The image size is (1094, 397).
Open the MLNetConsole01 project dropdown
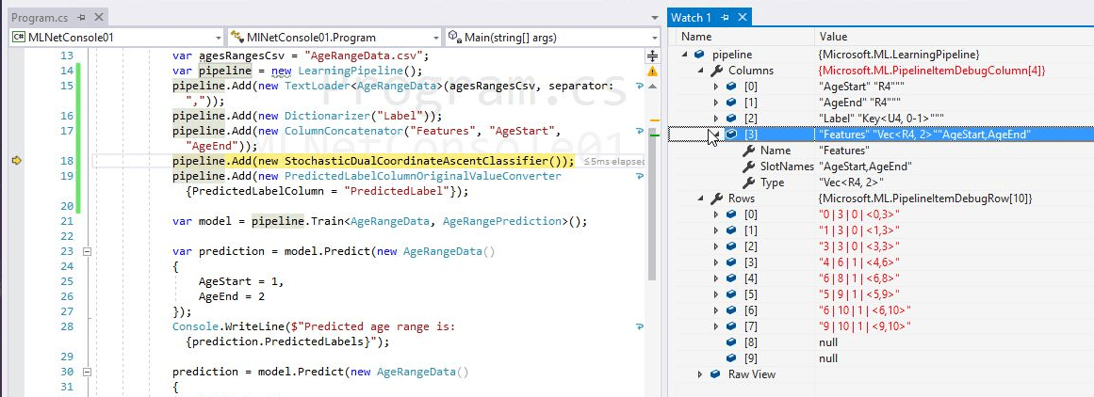click(x=218, y=38)
